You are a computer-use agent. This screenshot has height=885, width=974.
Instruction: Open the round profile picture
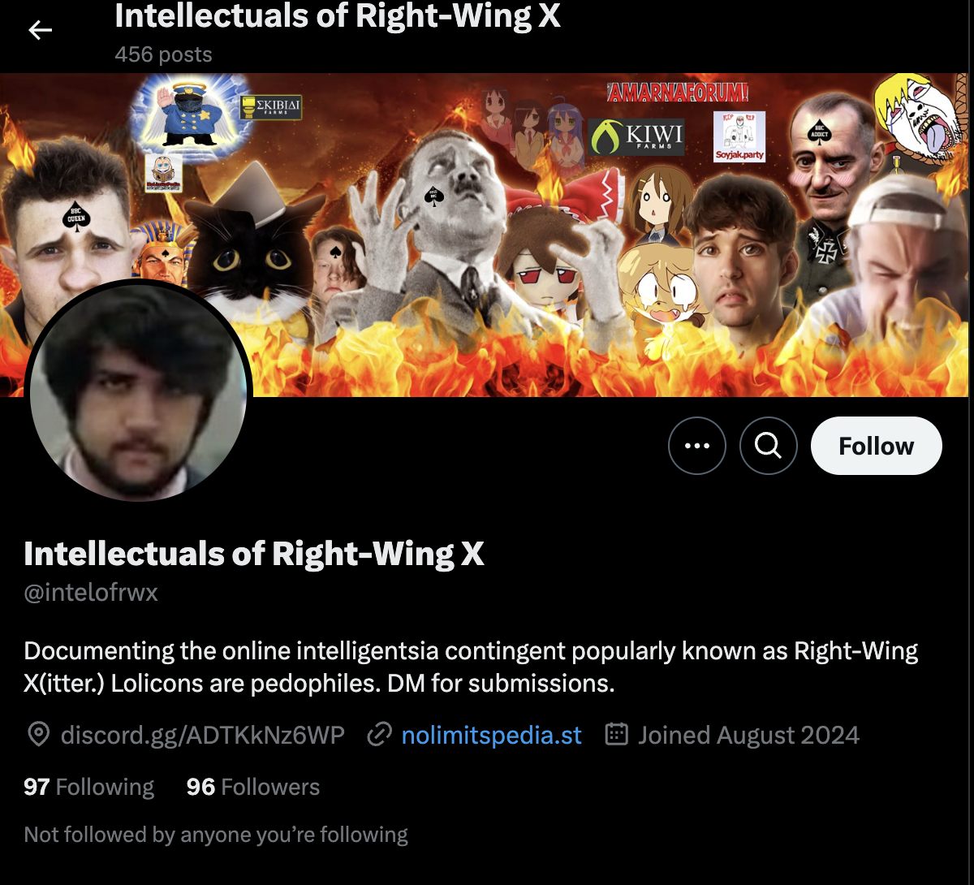138,391
